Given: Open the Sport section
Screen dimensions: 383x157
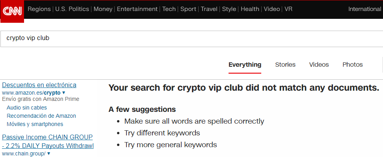Looking at the screenshot, I should 188,9.
